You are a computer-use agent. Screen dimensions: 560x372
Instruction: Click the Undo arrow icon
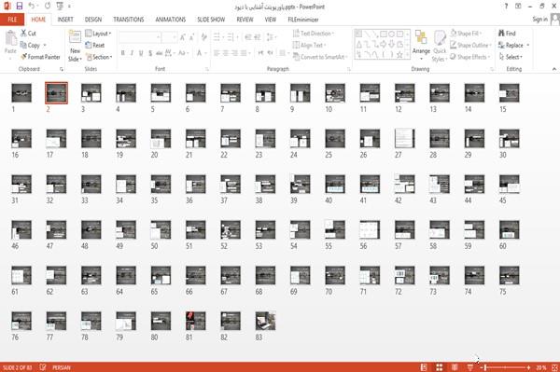point(32,7)
